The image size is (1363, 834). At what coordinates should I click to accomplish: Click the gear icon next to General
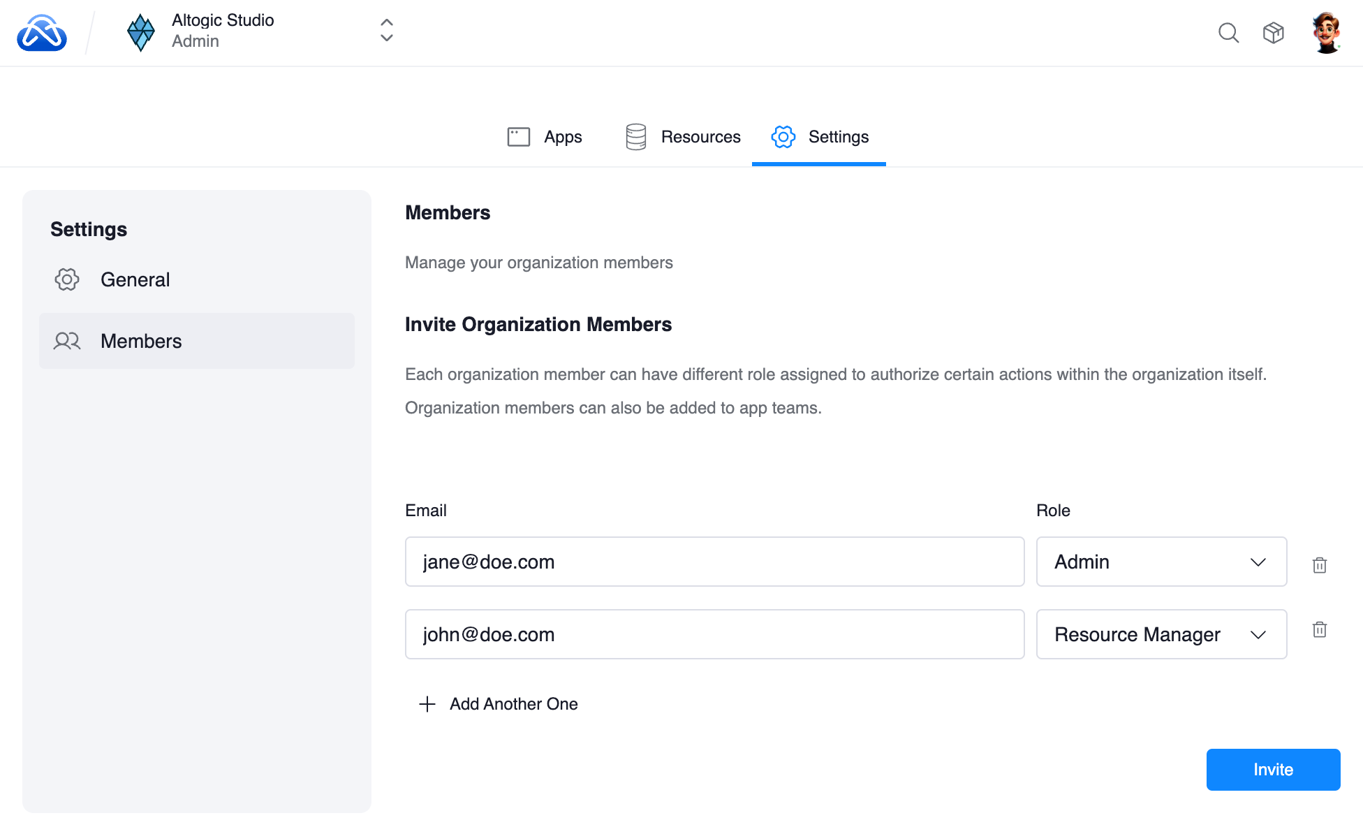tap(67, 279)
